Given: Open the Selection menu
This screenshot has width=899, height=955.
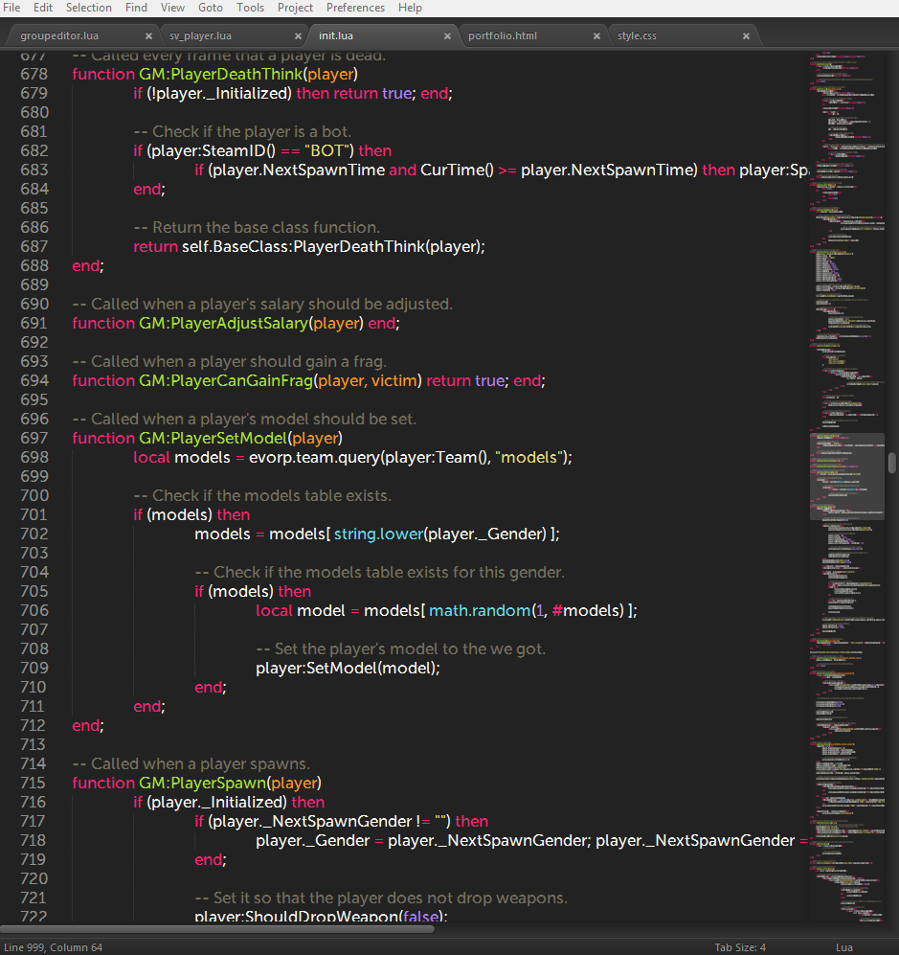Looking at the screenshot, I should pos(88,8).
